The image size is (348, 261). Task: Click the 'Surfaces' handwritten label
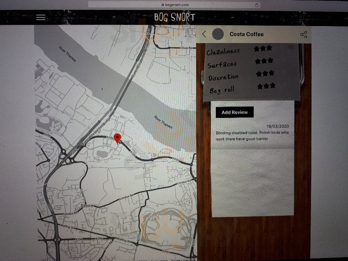tap(222, 65)
